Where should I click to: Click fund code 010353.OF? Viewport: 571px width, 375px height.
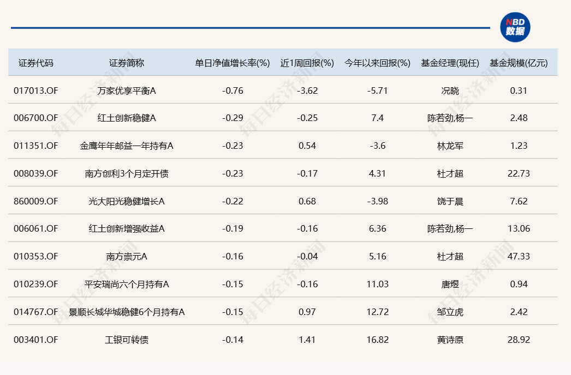pyautogui.click(x=35, y=256)
